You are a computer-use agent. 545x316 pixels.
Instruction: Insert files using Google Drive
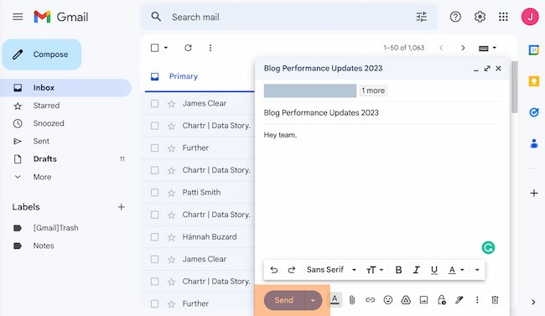coord(406,300)
